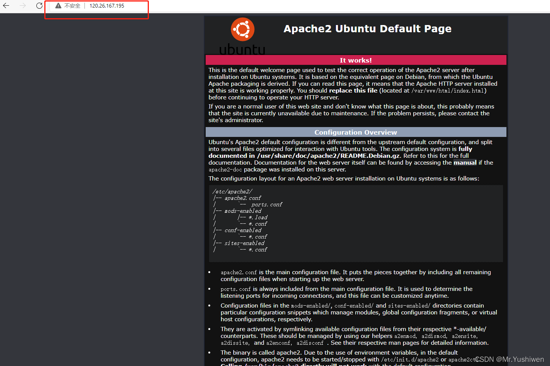Click 'apache2.conf' in the first bullet point
The image size is (550, 366).
[239, 272]
